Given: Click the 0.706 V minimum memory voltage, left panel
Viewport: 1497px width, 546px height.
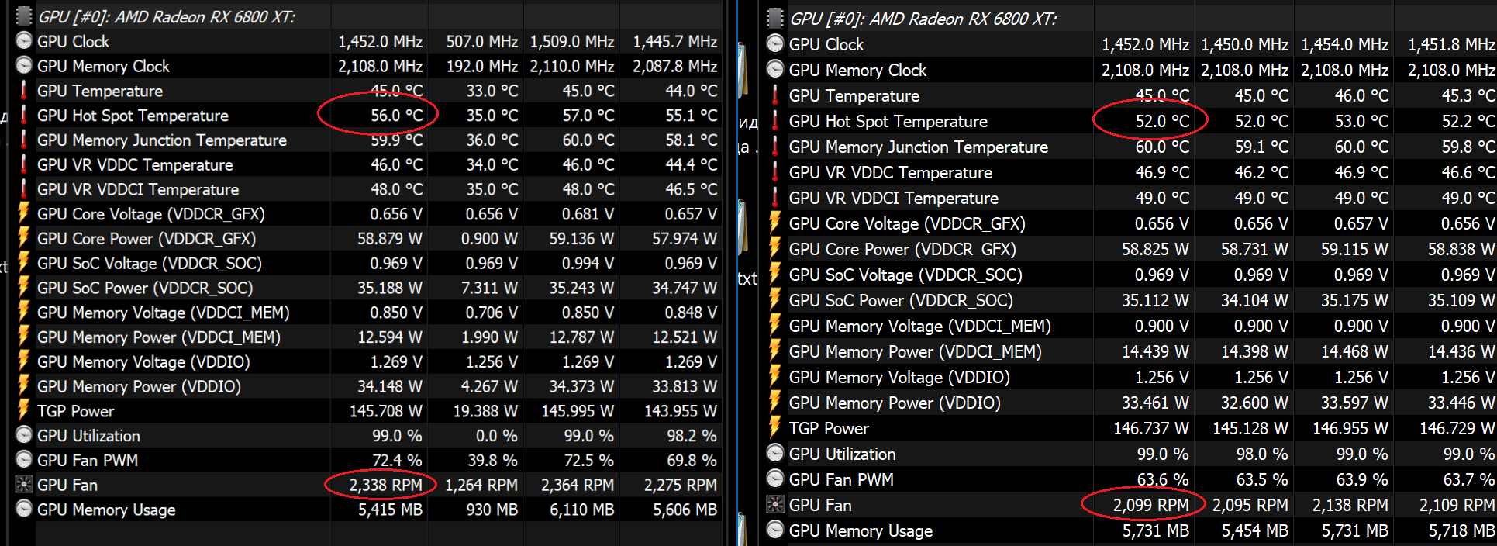Looking at the screenshot, I should [492, 313].
